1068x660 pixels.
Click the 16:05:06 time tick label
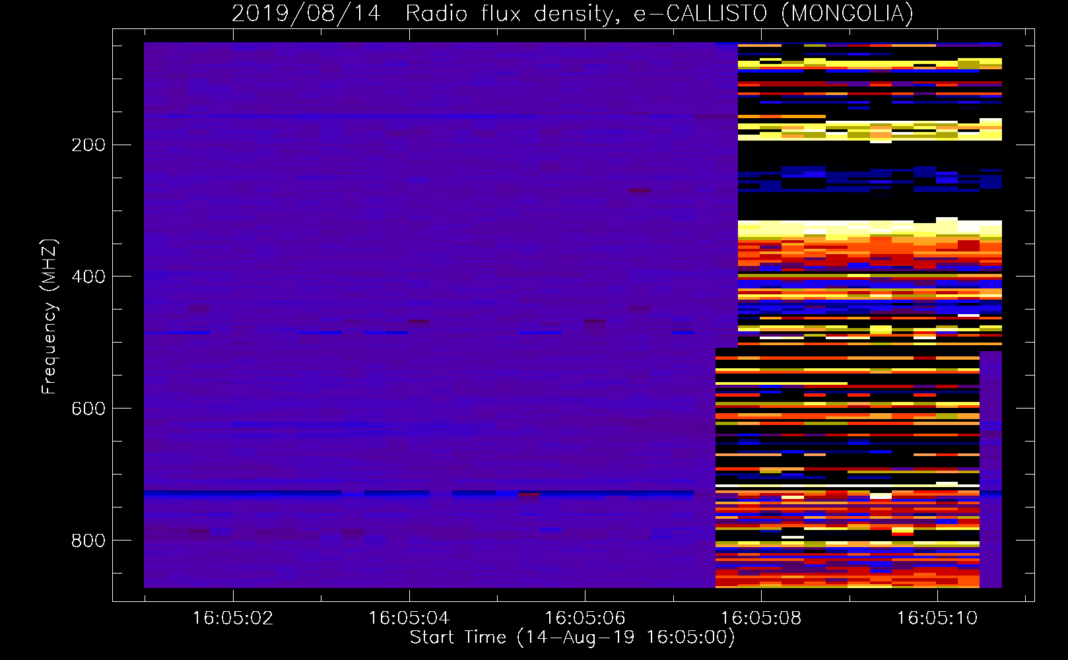tap(585, 618)
